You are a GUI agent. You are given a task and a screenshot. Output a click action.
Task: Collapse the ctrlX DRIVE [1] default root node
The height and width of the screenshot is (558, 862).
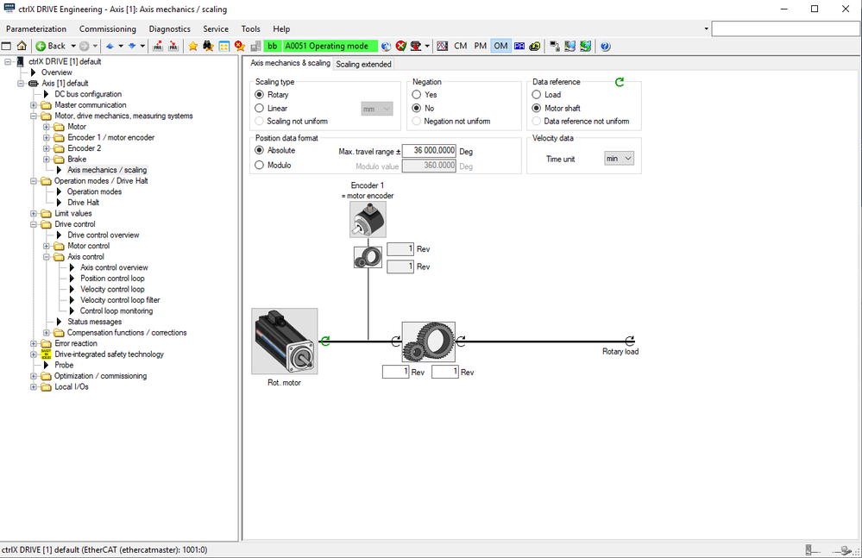(9, 61)
